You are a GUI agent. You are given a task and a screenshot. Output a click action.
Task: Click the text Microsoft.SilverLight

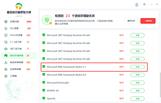58,83
